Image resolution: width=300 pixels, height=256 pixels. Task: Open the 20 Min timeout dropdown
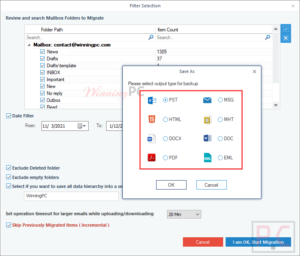pyautogui.click(x=184, y=214)
